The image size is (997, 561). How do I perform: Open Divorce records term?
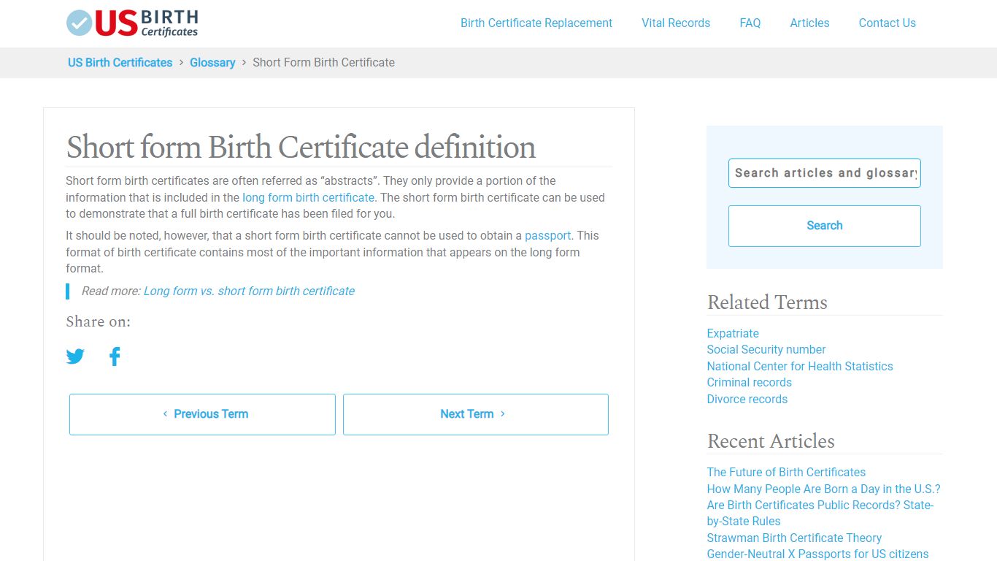[747, 399]
